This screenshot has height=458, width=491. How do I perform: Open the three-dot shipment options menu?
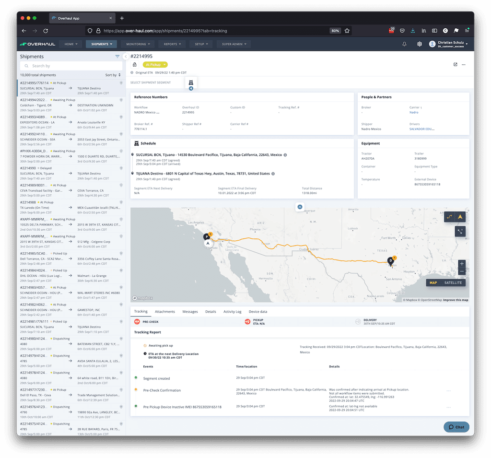464,65
